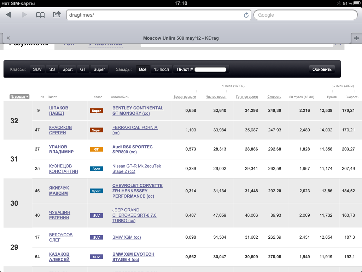Open BENTLEY CONTINENTAL GT MONSORY car link
Viewport: 362px width, 272px height.
tap(138, 110)
